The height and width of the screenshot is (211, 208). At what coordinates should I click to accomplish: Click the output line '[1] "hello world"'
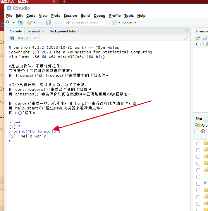point(29,136)
